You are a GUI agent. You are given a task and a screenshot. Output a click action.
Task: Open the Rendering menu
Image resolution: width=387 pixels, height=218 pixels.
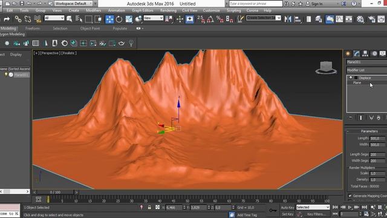pyautogui.click(x=168, y=10)
